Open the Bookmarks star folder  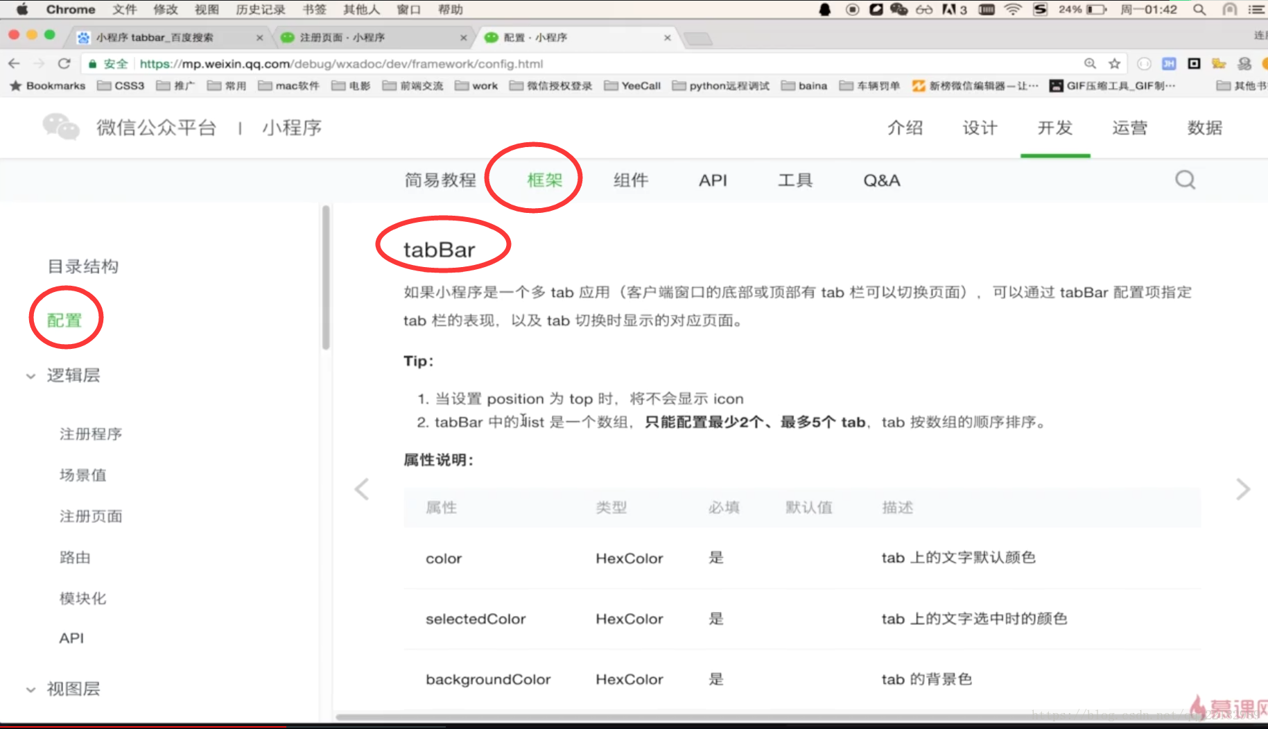click(x=47, y=85)
